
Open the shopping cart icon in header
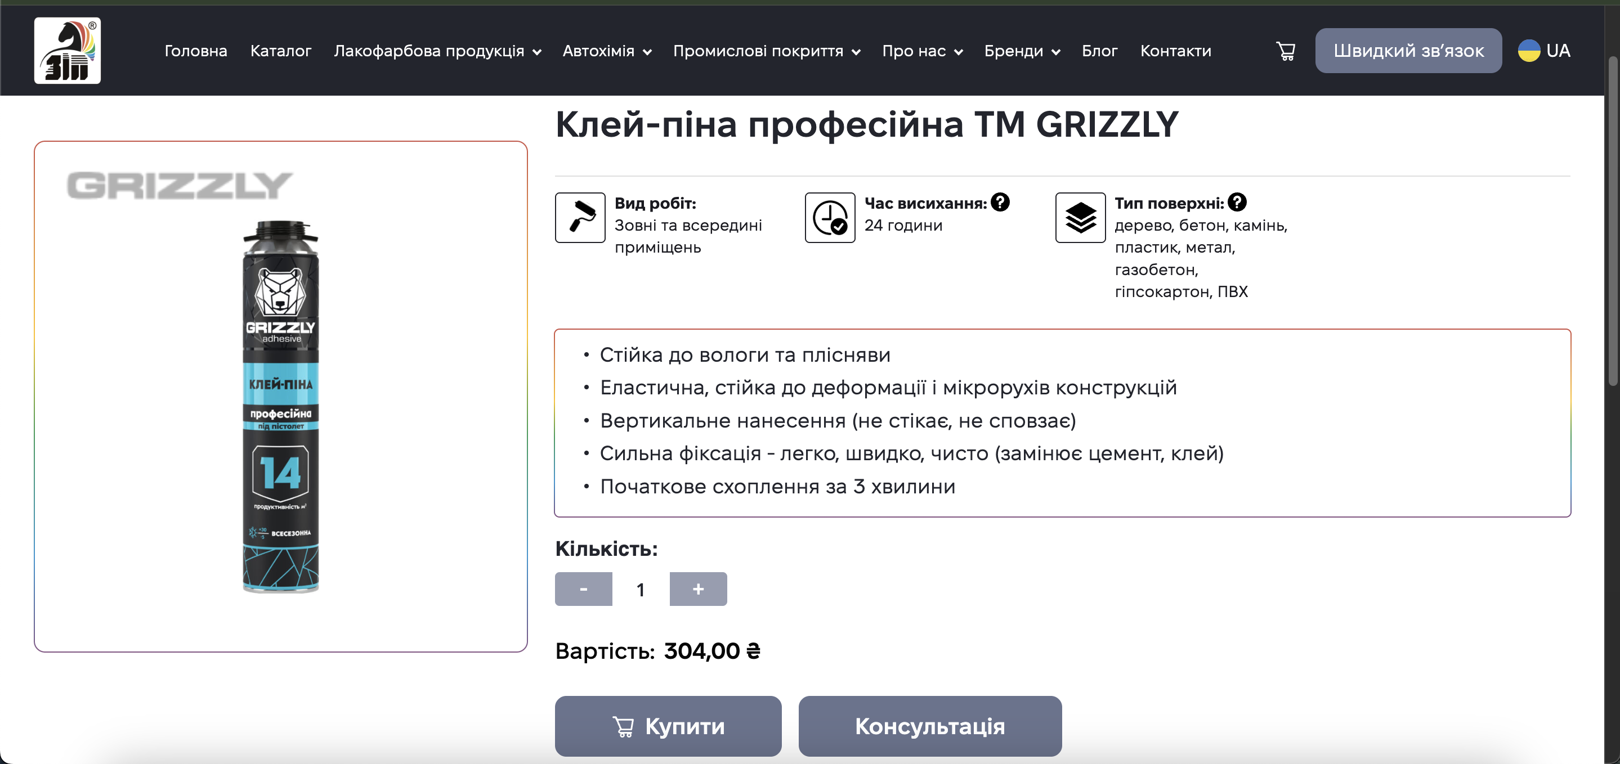coord(1286,51)
